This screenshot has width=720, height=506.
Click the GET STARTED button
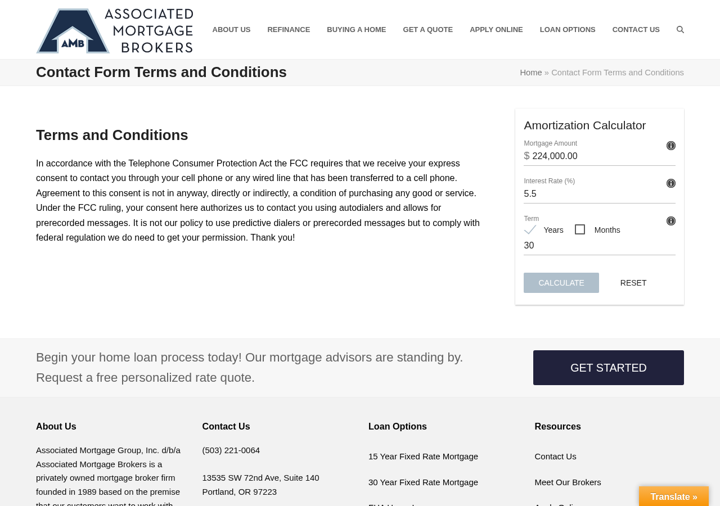point(609,367)
